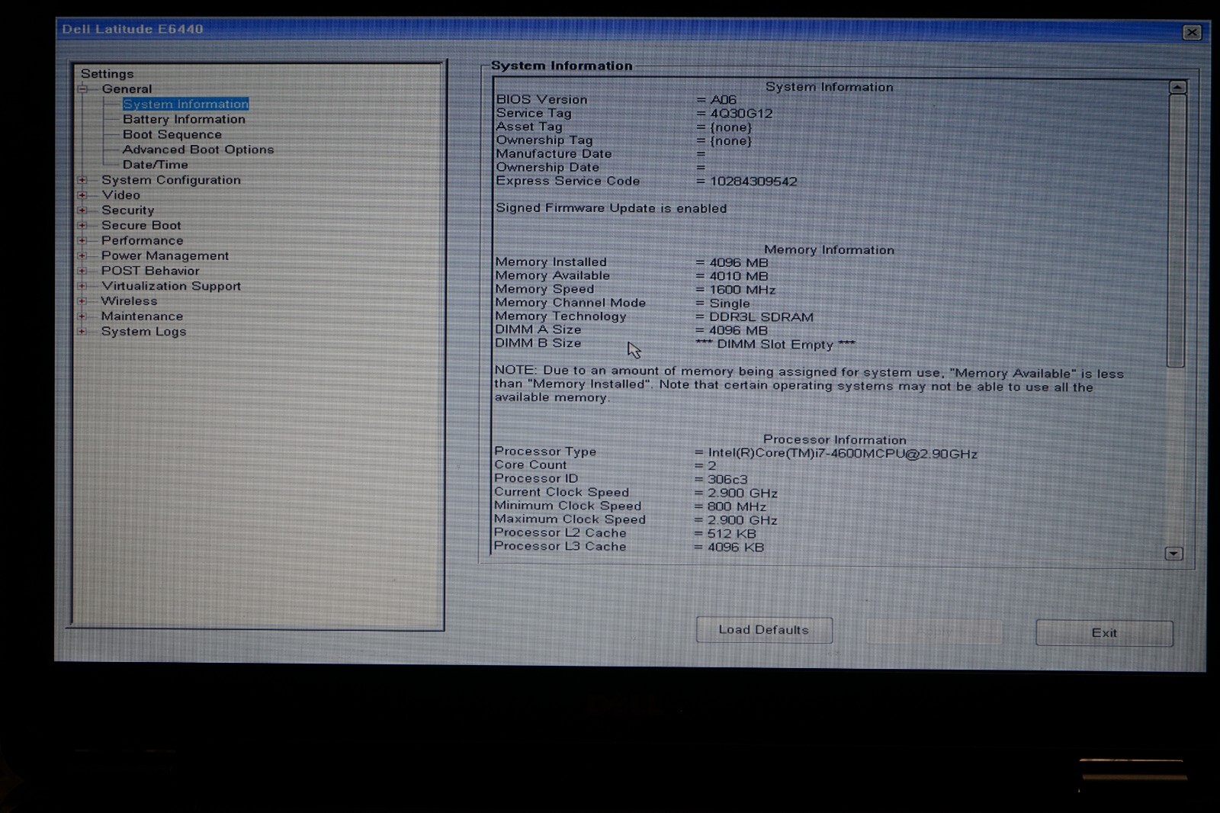Image resolution: width=1220 pixels, height=813 pixels.
Task: Open Boot Sequence settings
Action: point(172,134)
